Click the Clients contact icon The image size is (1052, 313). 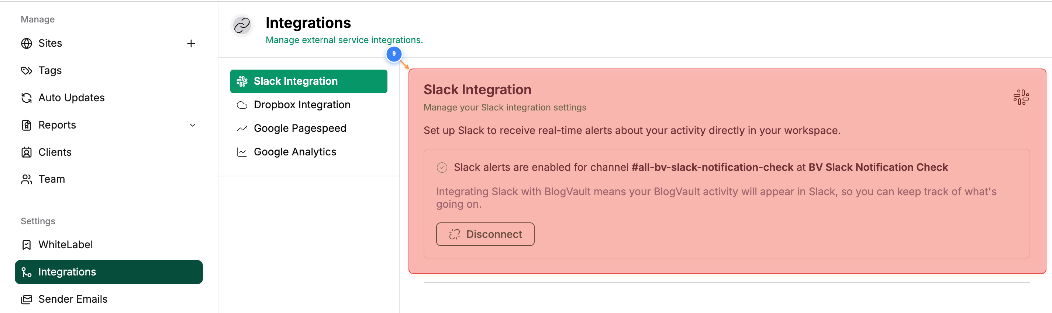(27, 152)
